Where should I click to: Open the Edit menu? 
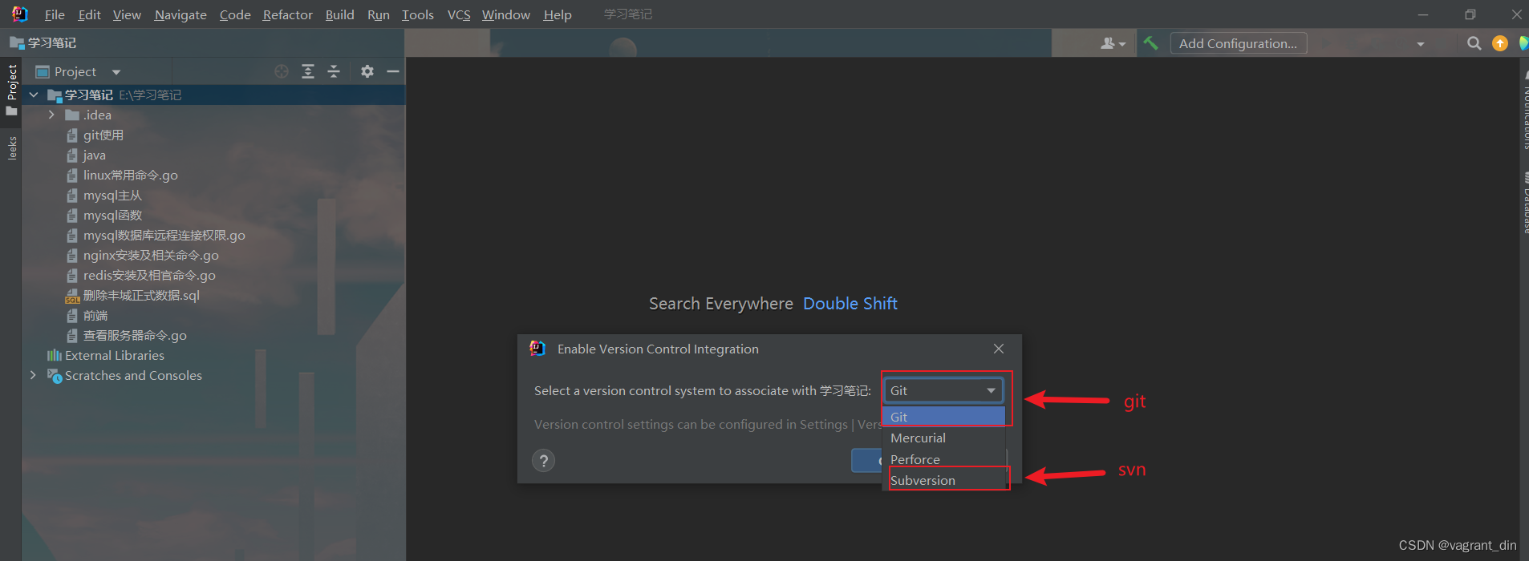point(89,14)
